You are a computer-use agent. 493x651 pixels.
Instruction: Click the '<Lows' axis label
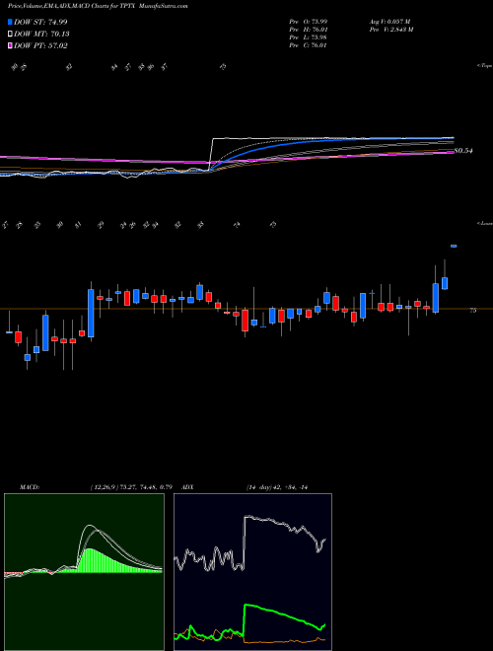point(484,223)
